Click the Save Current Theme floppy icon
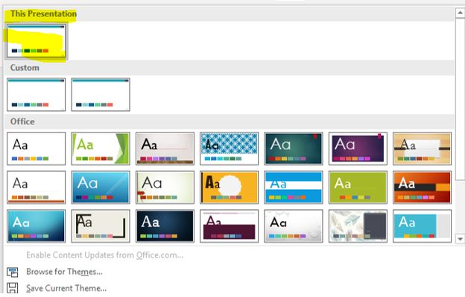 13,288
